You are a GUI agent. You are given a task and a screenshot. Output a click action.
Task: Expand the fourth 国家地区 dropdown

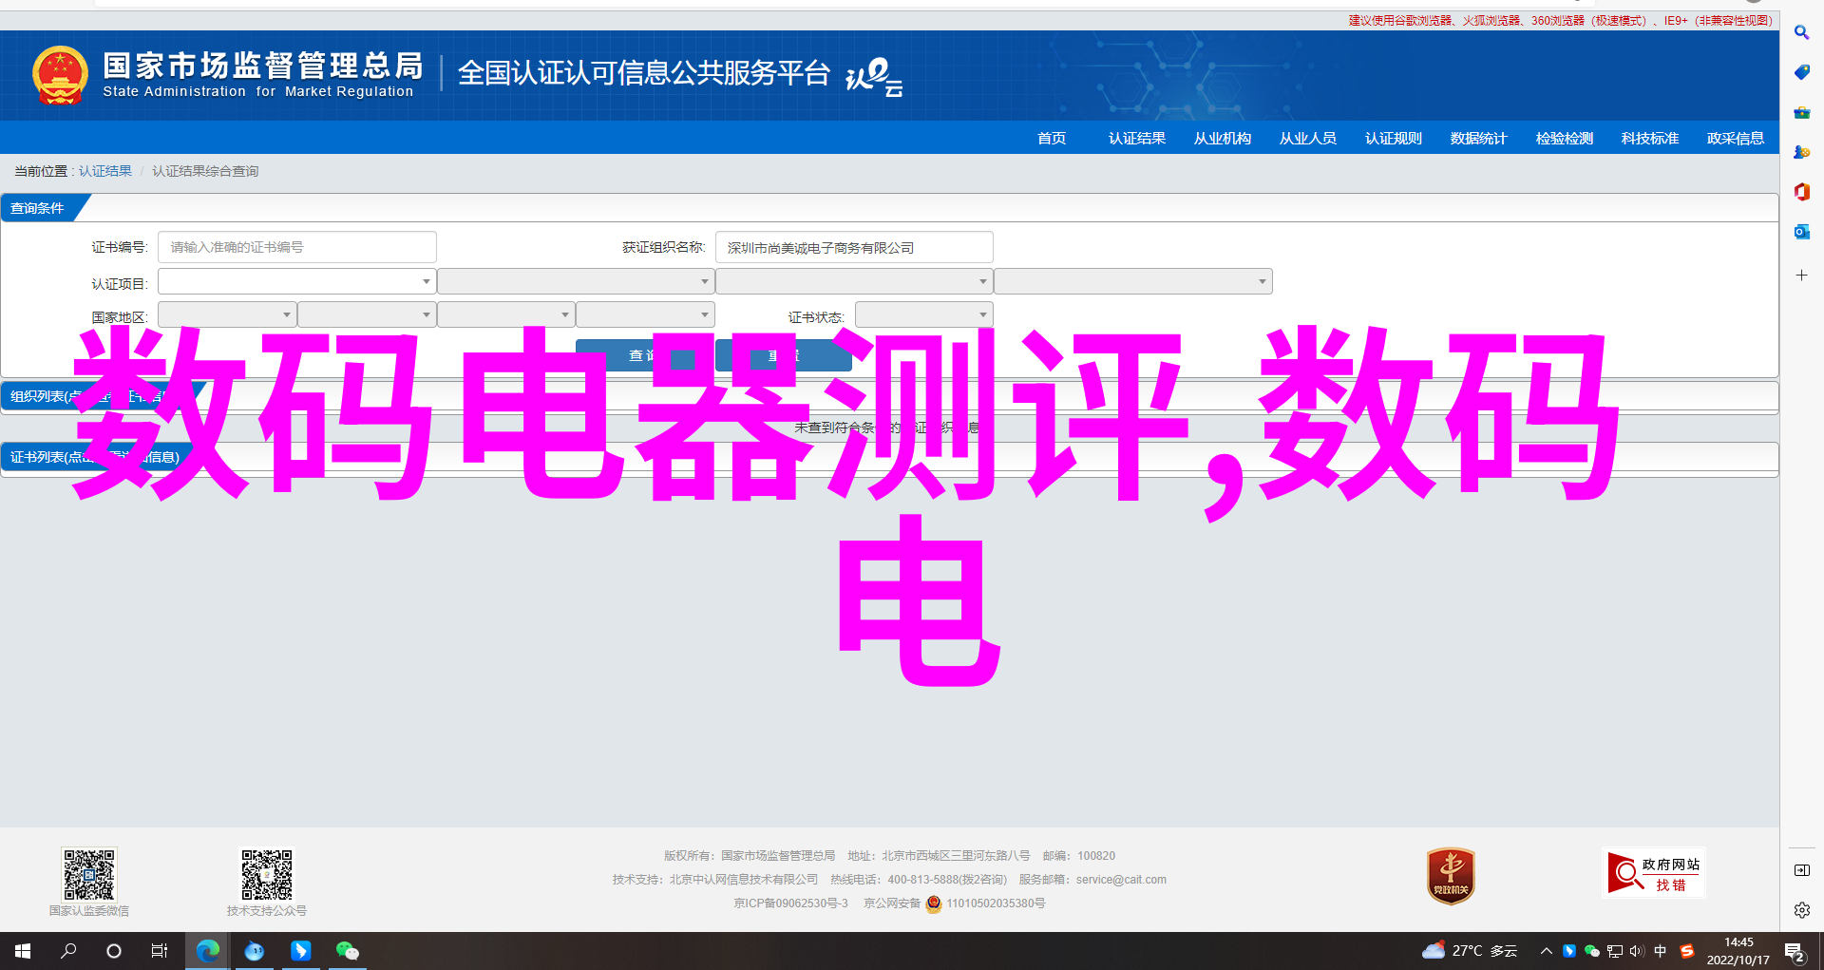pyautogui.click(x=646, y=314)
